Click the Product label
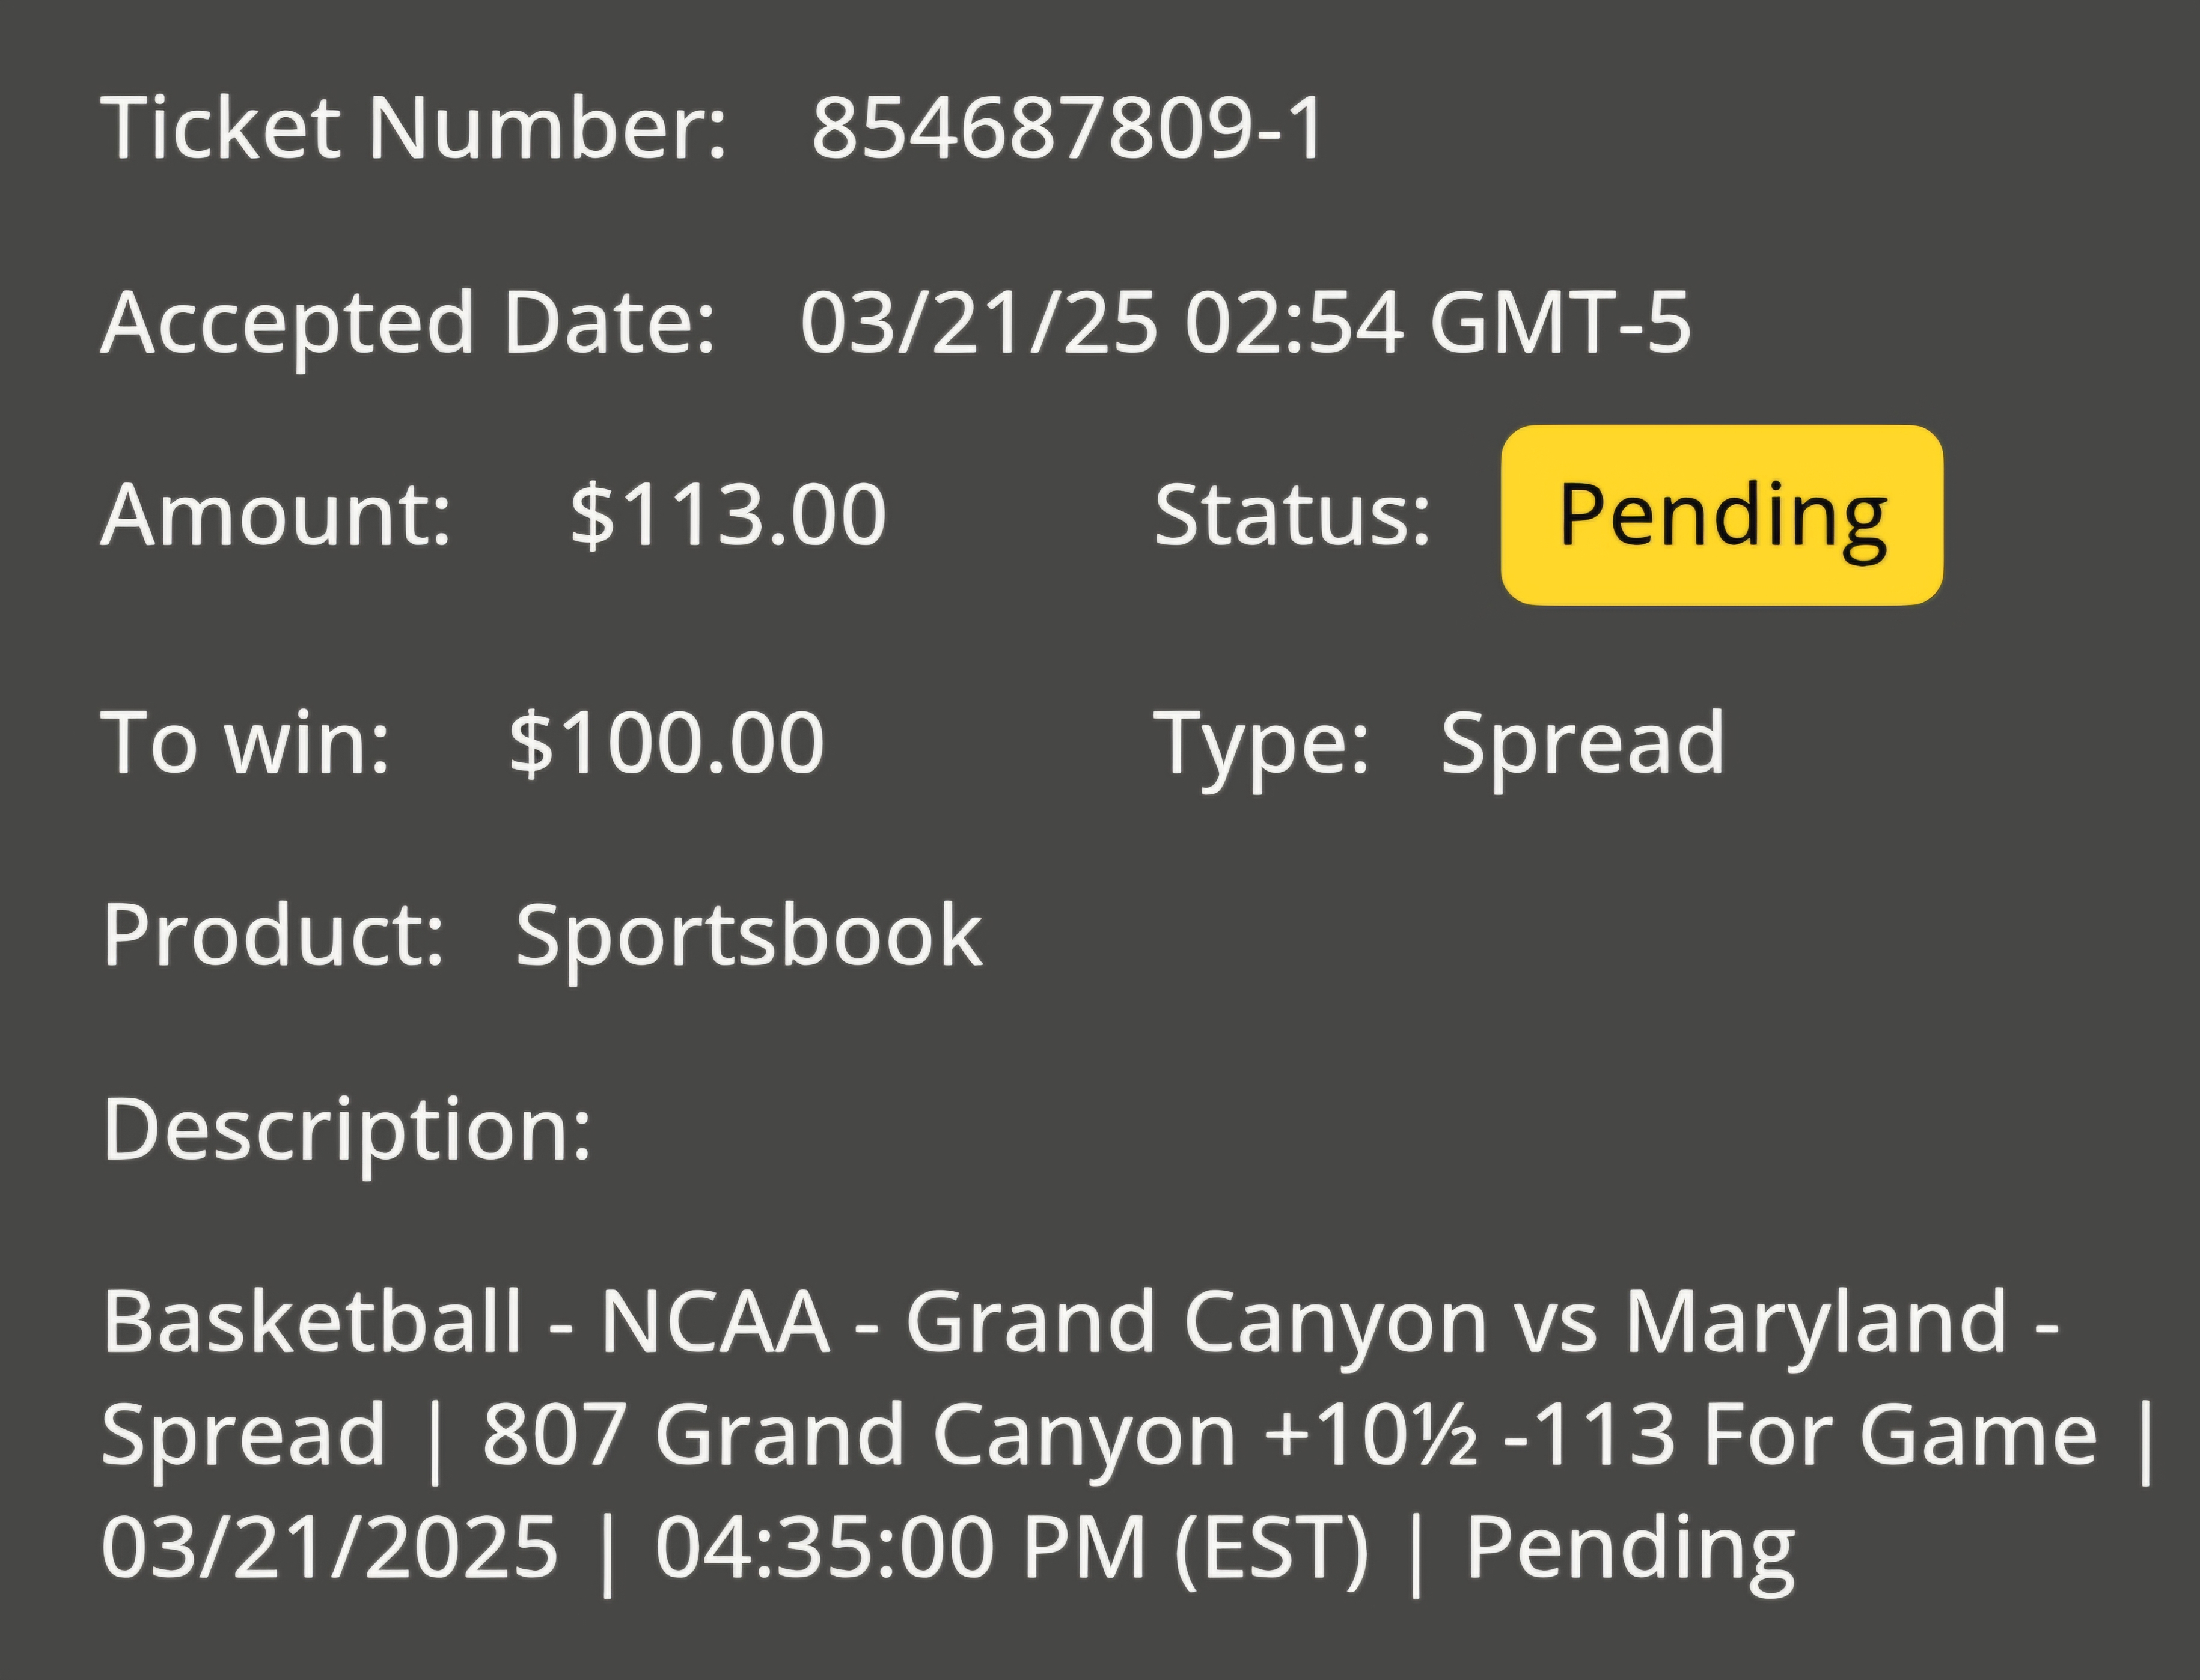2200x1680 pixels. [x=273, y=934]
